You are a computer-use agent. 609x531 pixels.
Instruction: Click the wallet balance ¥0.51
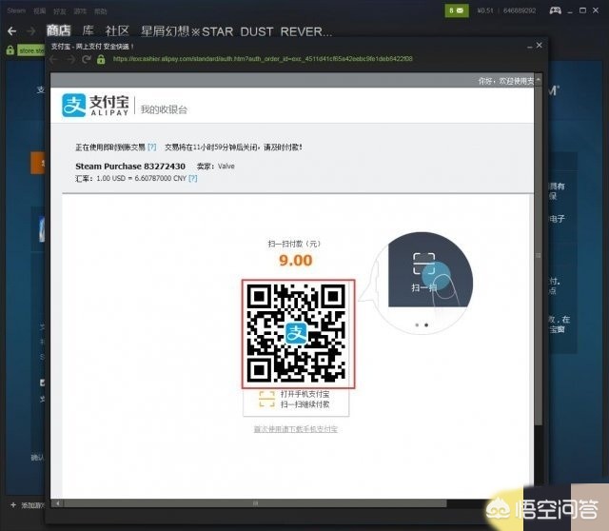click(485, 10)
